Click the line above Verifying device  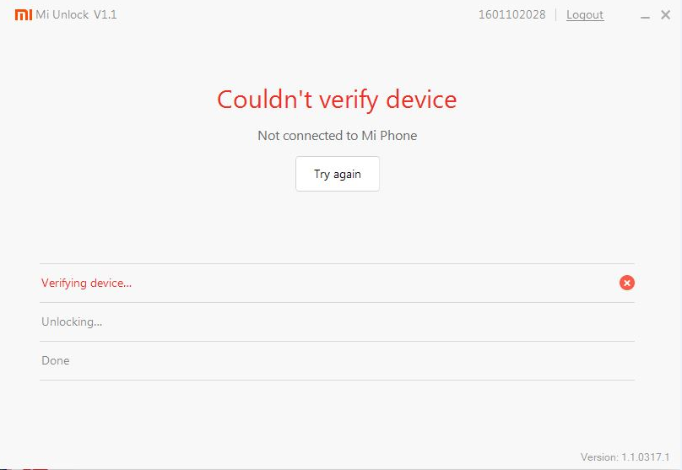tap(337, 263)
